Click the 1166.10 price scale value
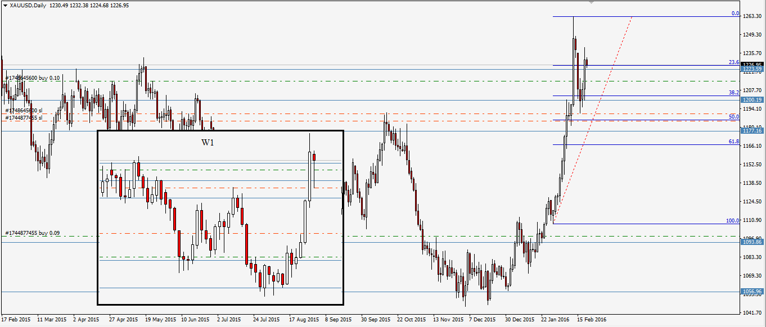 click(753, 146)
